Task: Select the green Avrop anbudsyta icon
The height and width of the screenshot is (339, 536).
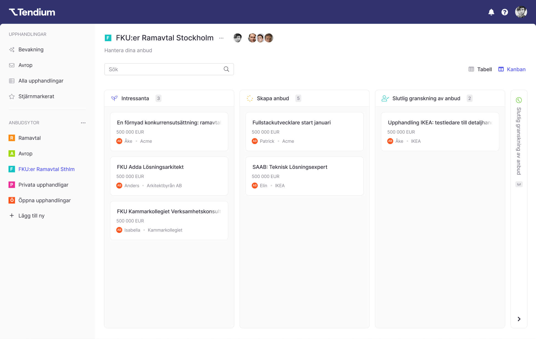Action: coord(11,154)
